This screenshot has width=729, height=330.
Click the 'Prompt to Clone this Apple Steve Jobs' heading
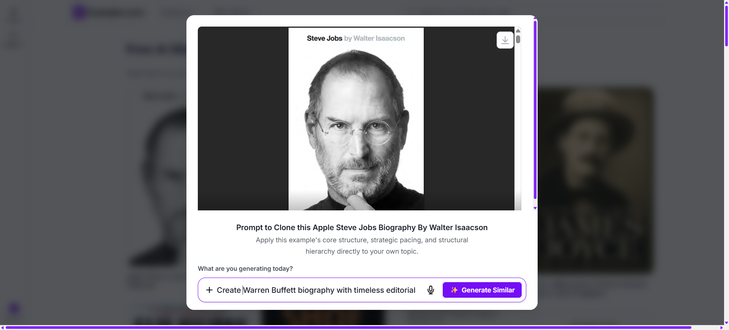click(362, 227)
